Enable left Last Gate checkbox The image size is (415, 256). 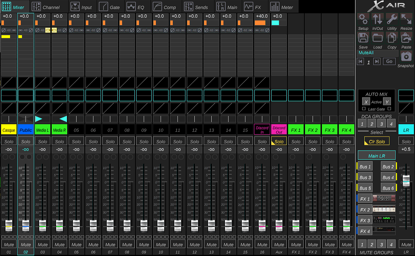[x=364, y=109]
